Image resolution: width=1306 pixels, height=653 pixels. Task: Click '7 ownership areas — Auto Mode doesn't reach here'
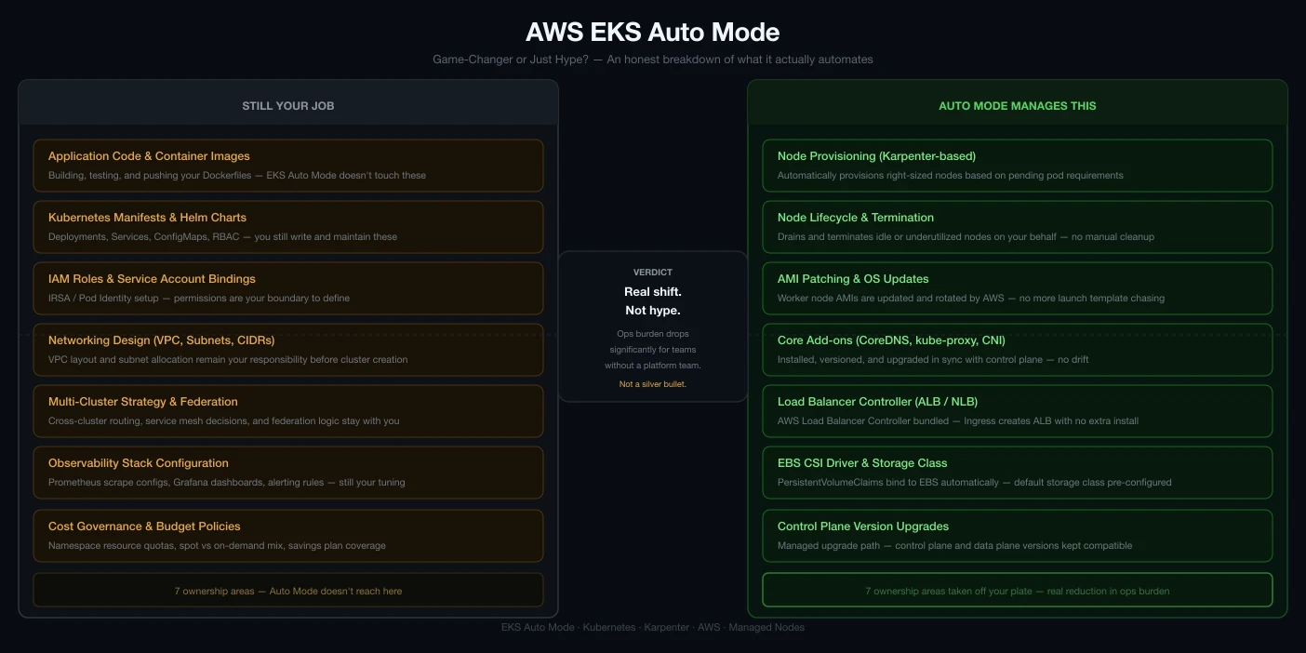click(288, 591)
